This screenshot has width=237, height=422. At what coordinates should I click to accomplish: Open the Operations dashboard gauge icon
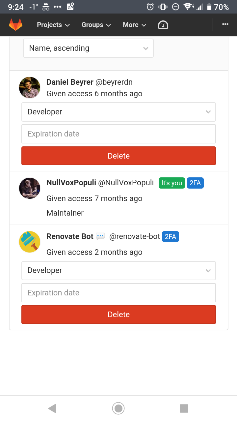point(163,24)
